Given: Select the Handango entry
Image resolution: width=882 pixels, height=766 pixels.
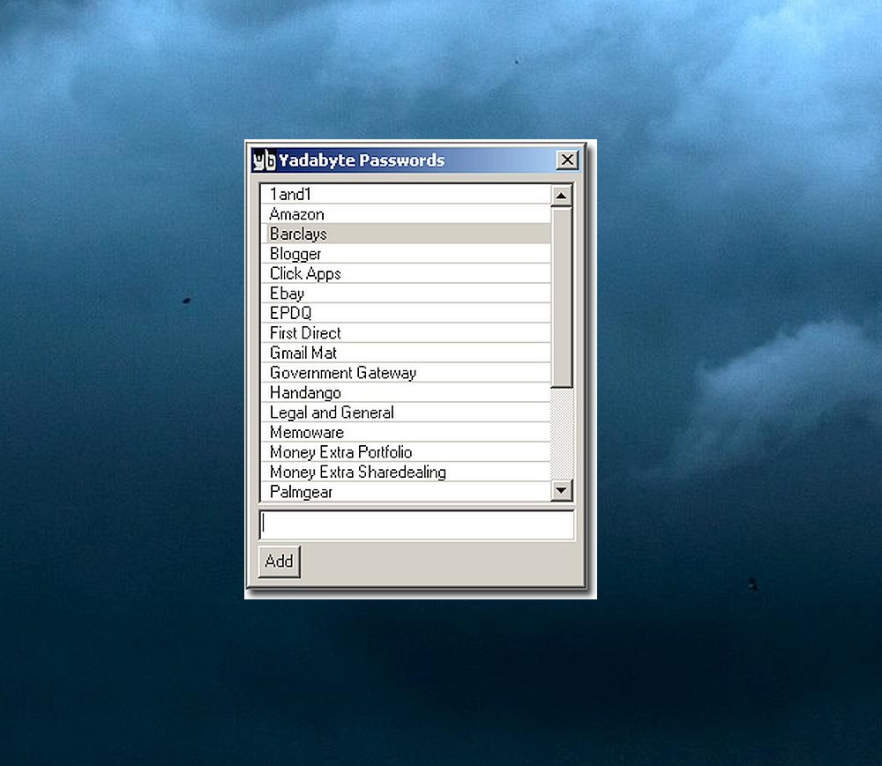Looking at the screenshot, I should tap(406, 393).
